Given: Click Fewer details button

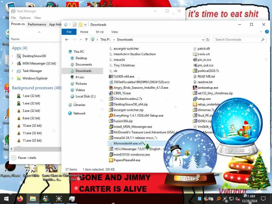Looking at the screenshot, I should point(24,158).
